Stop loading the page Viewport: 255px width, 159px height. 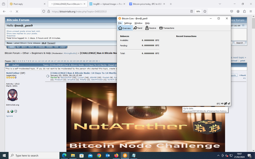[17, 12]
